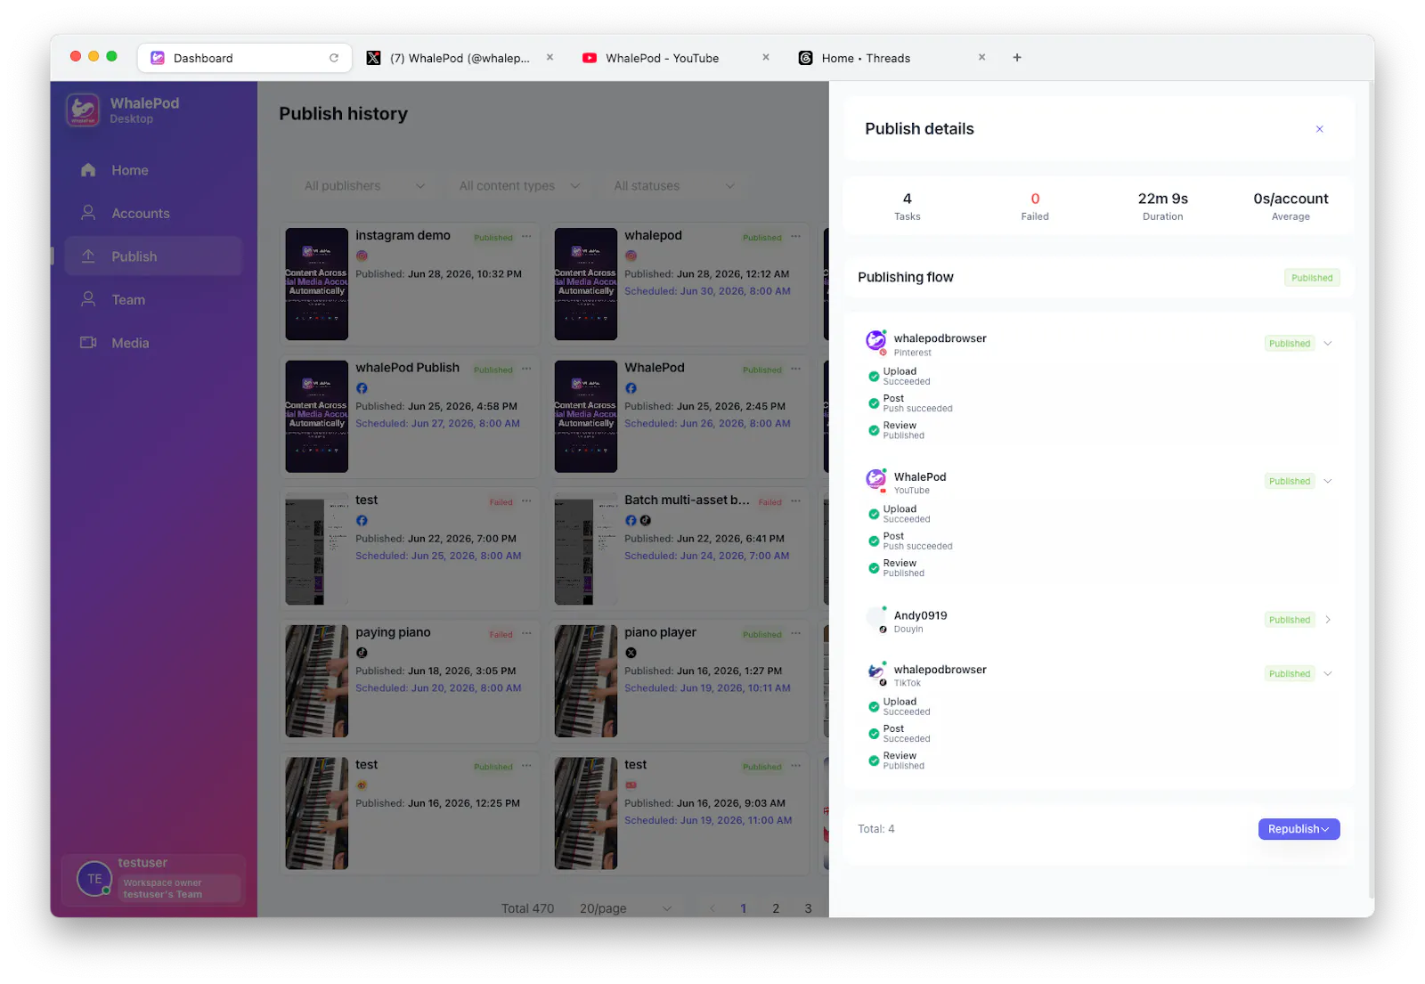1425x984 pixels.
Task: Switch to the WhalePod X browser tab
Action: (460, 58)
